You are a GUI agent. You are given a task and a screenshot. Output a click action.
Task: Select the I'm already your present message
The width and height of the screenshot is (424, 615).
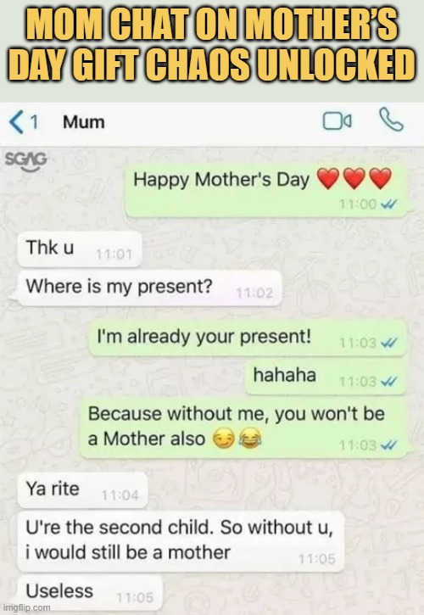248,338
